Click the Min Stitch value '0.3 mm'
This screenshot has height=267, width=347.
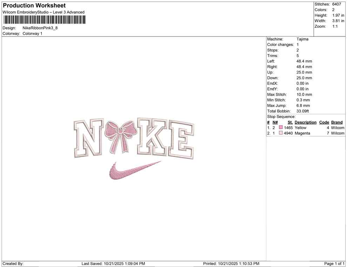pyautogui.click(x=303, y=100)
